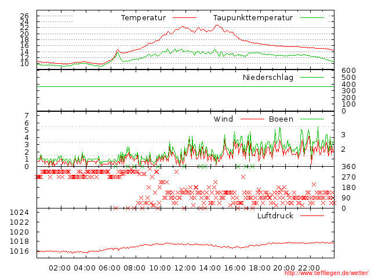Click the green line sample beside Taupunkttemperatur
The width and height of the screenshot is (371, 278).
point(312,18)
